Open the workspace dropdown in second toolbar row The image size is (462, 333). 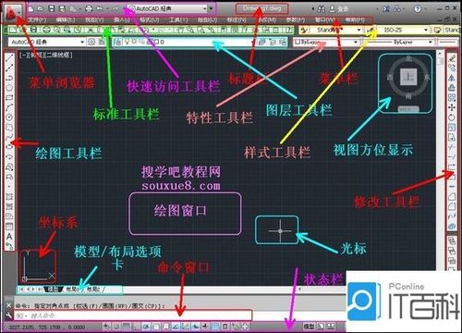coord(46,42)
